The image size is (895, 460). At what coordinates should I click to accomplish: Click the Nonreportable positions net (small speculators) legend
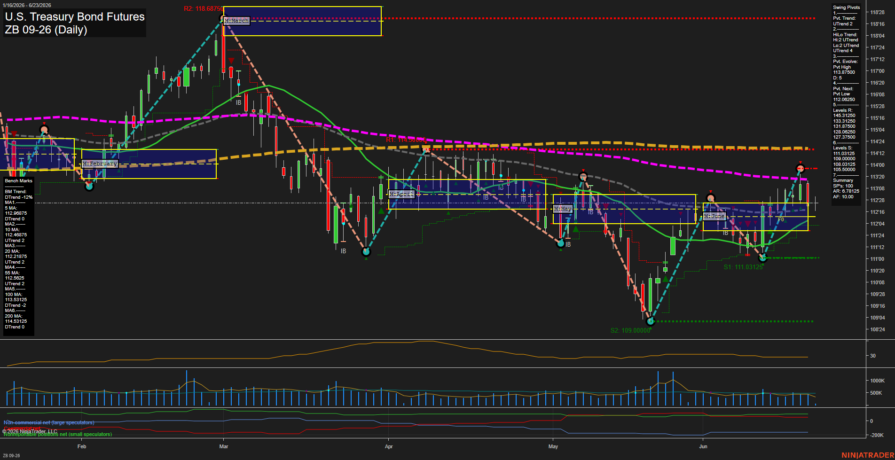pyautogui.click(x=58, y=435)
